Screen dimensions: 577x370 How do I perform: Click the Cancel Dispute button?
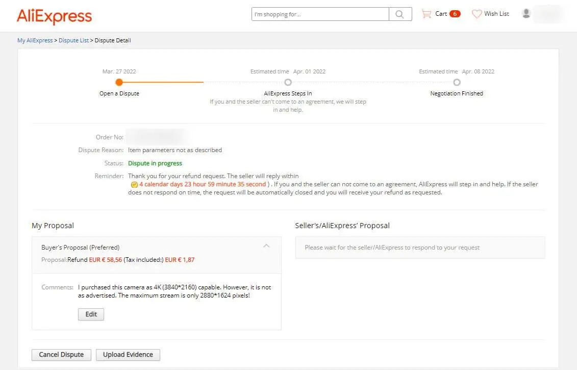point(61,355)
